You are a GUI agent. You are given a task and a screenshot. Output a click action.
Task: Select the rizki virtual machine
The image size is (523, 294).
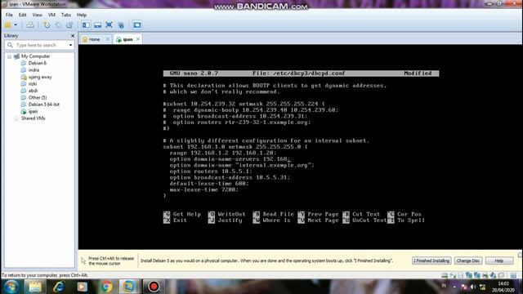(x=33, y=83)
